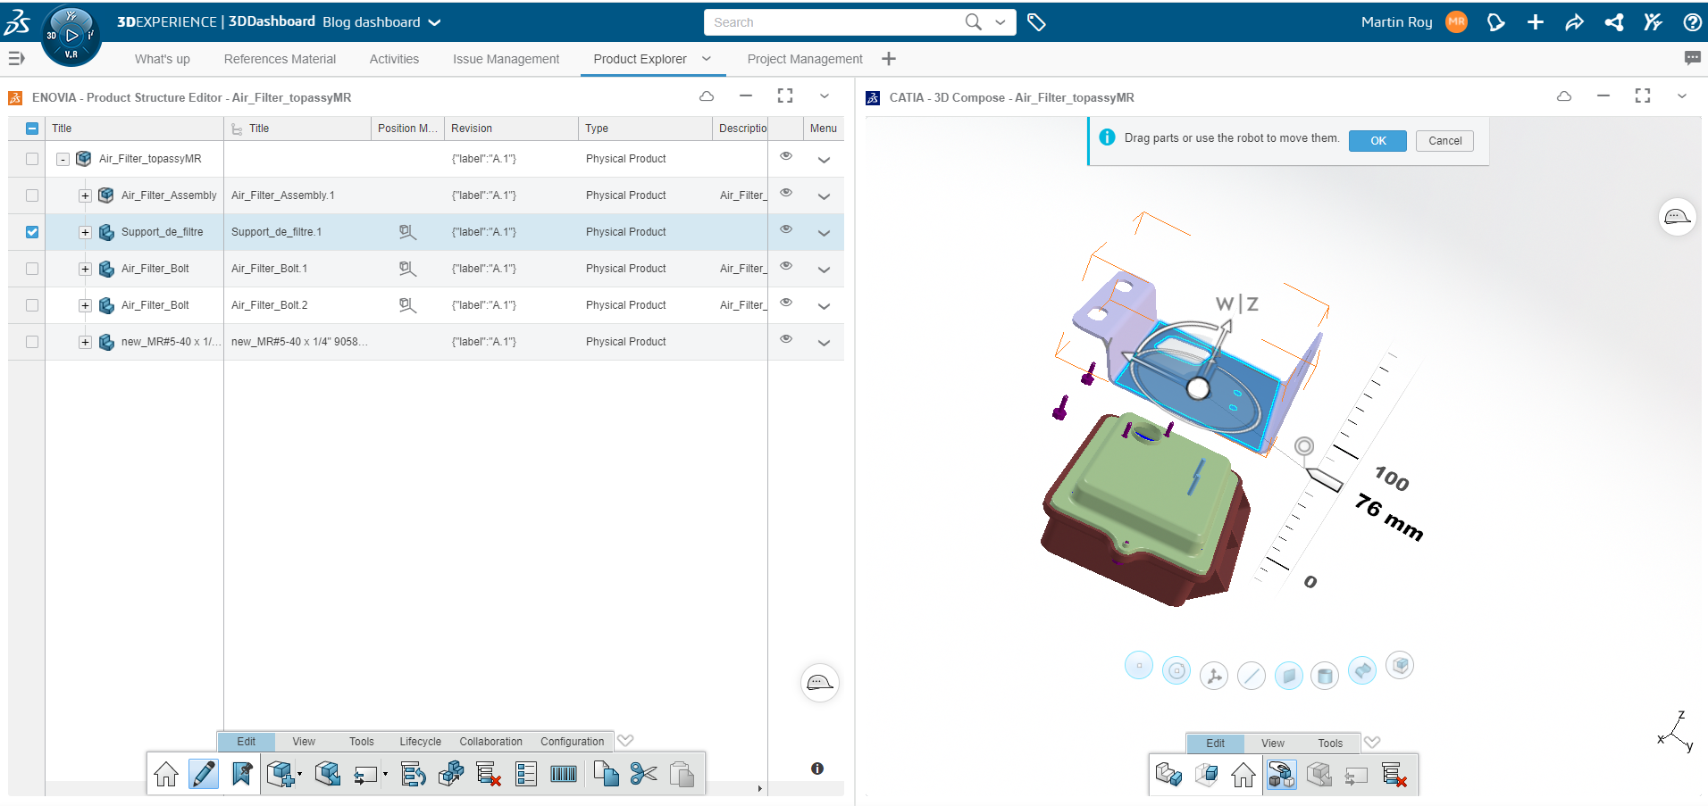
Task: Click the pinned bookmark icon in the toolbar
Action: (x=241, y=774)
